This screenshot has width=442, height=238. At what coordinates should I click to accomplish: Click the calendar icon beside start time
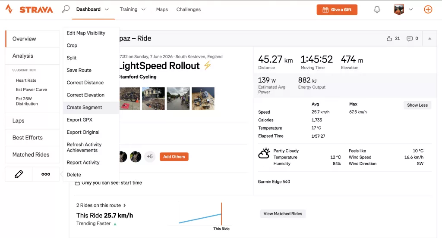[x=77, y=183]
